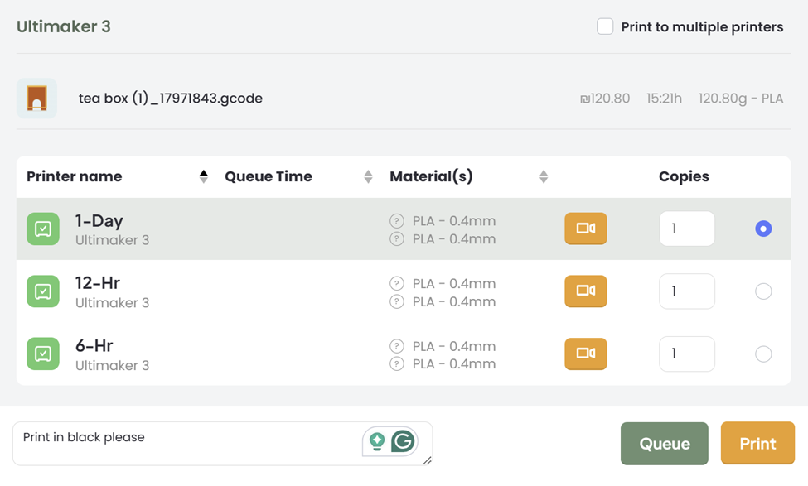Viewport: 808px width, 486px height.
Task: Click the file name tea box (1)_17971843.gcode
Action: click(171, 99)
